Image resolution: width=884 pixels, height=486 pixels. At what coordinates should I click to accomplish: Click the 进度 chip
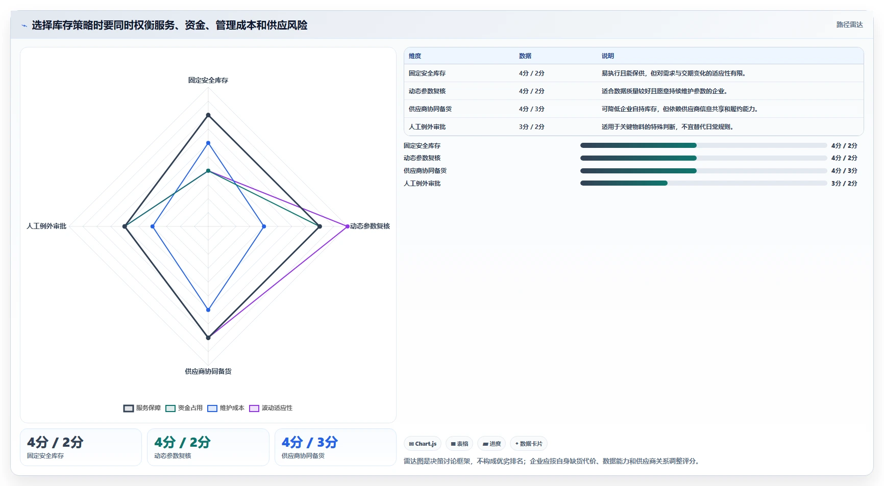[492, 444]
